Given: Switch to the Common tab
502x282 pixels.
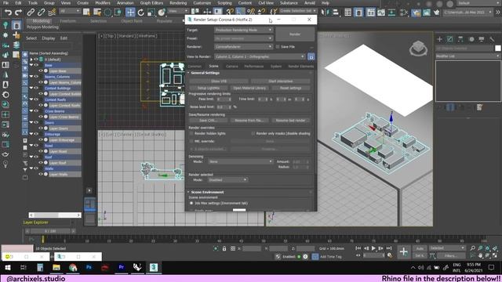Looking at the screenshot, I should (x=195, y=66).
